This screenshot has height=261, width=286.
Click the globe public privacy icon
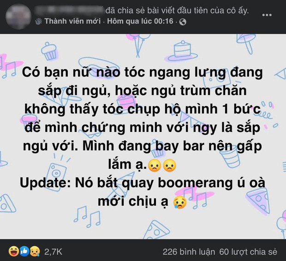coord(183,22)
